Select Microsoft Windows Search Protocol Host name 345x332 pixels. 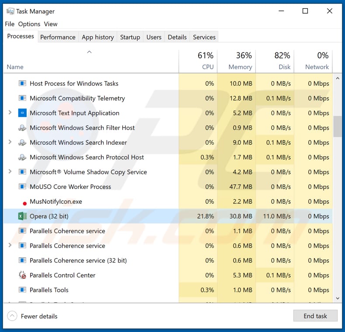pyautogui.click(x=87, y=157)
